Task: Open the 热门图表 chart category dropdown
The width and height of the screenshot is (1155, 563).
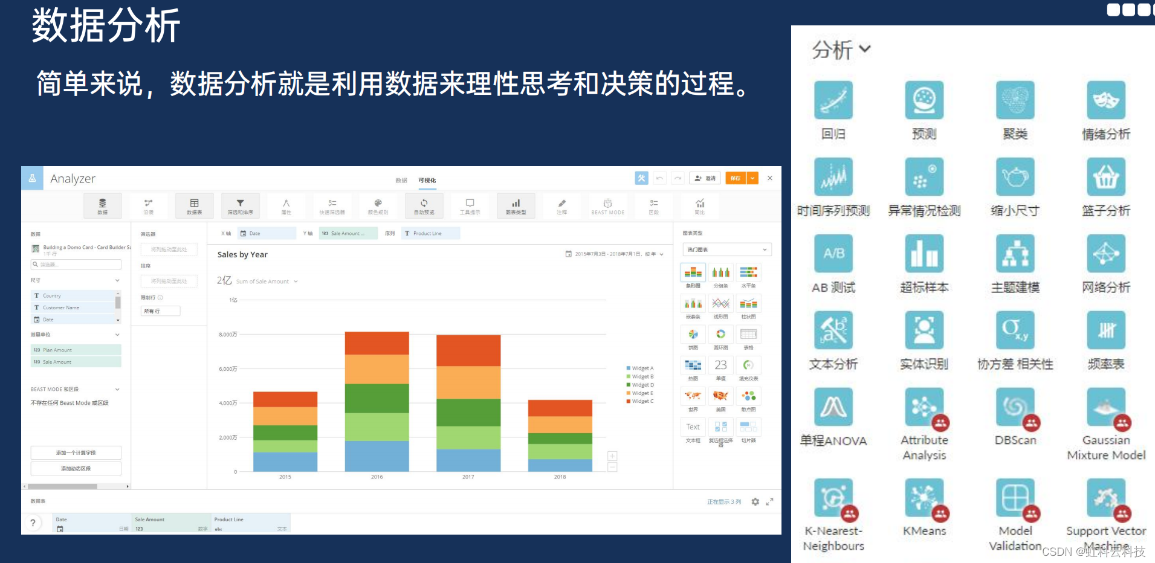Action: pyautogui.click(x=727, y=249)
